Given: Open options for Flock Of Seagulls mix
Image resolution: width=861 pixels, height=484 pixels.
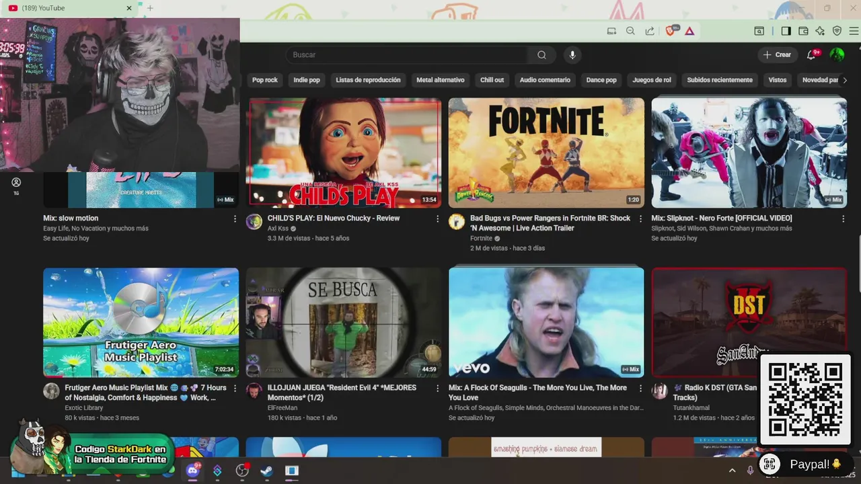Looking at the screenshot, I should click(640, 388).
